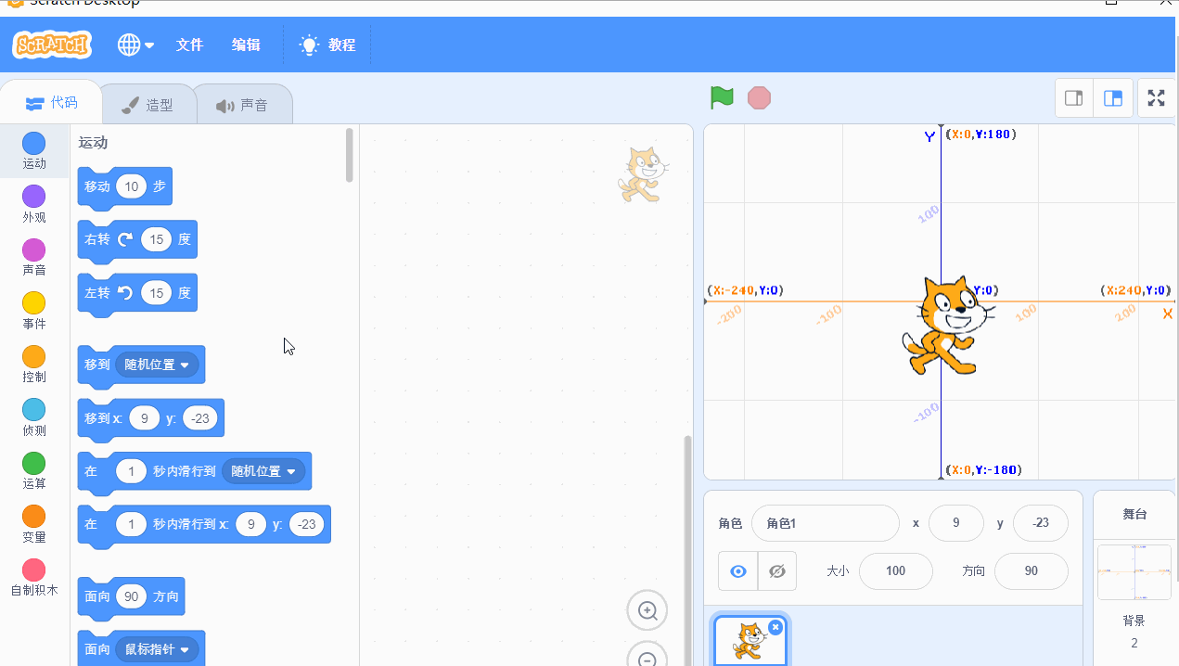
Task: Edit x value in 移到 x block
Action: coord(144,418)
